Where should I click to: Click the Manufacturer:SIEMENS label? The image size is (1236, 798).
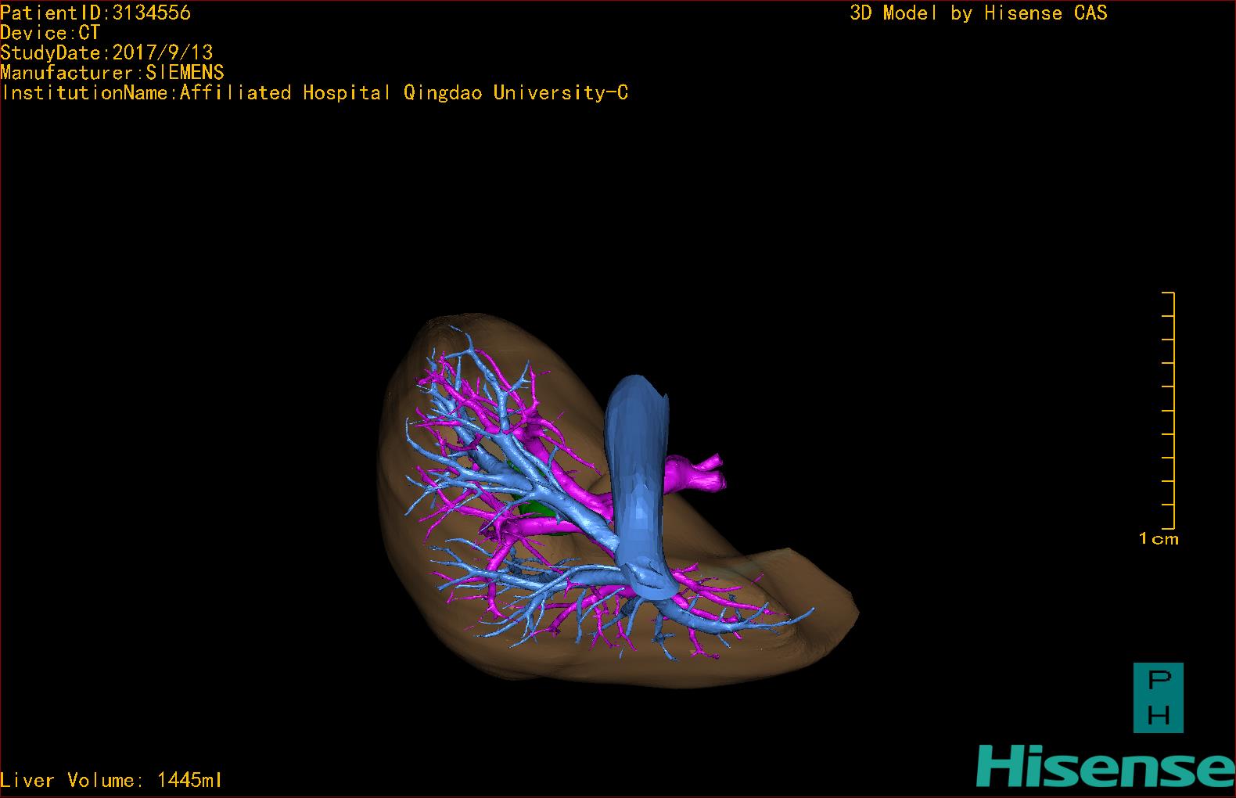click(112, 73)
